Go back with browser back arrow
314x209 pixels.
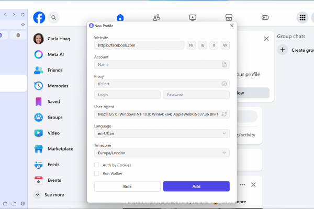pyautogui.click(x=5, y=15)
